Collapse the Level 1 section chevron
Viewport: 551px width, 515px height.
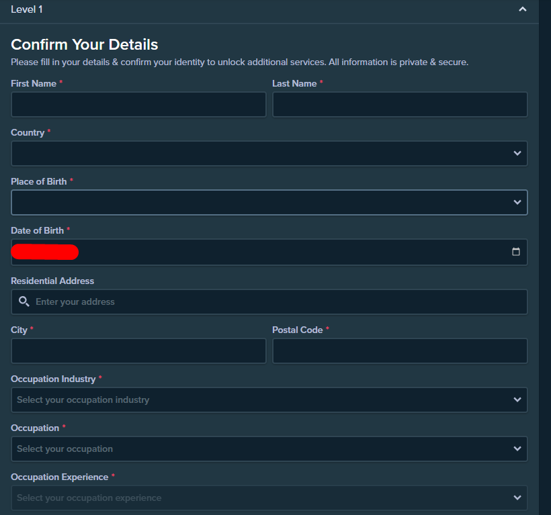pos(523,9)
